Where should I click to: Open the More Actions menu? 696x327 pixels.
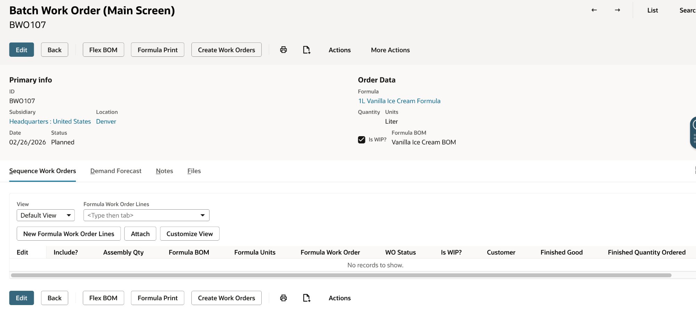coord(390,50)
